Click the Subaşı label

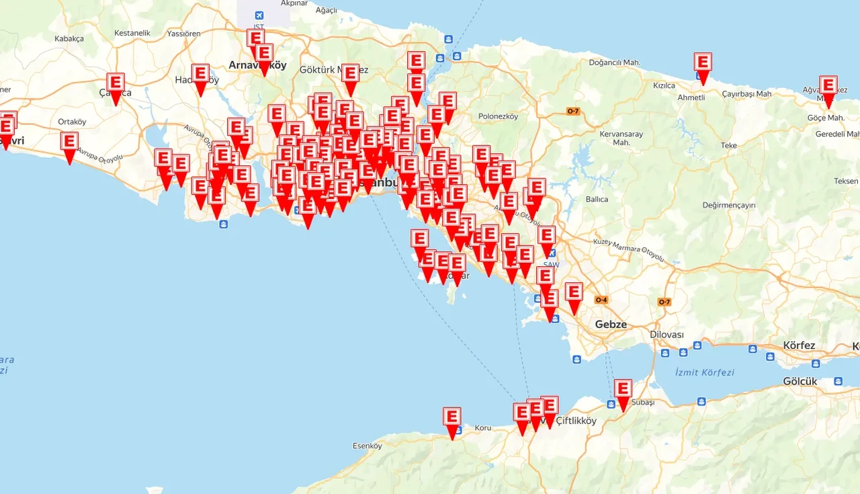point(643,402)
